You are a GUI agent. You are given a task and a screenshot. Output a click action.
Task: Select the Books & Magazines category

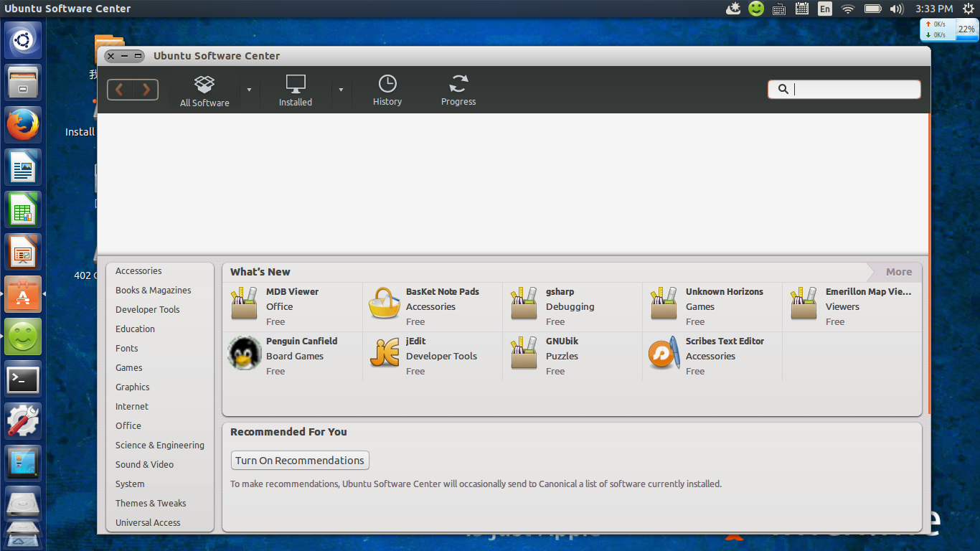[153, 291]
